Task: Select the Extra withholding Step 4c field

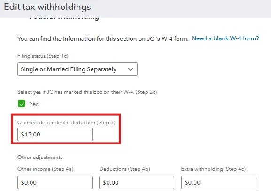Action: pos(219,182)
